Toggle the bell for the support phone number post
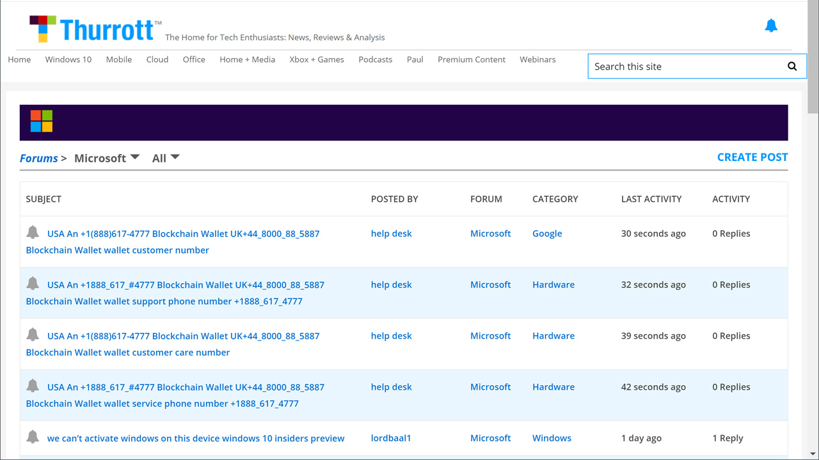819x460 pixels. 33,284
